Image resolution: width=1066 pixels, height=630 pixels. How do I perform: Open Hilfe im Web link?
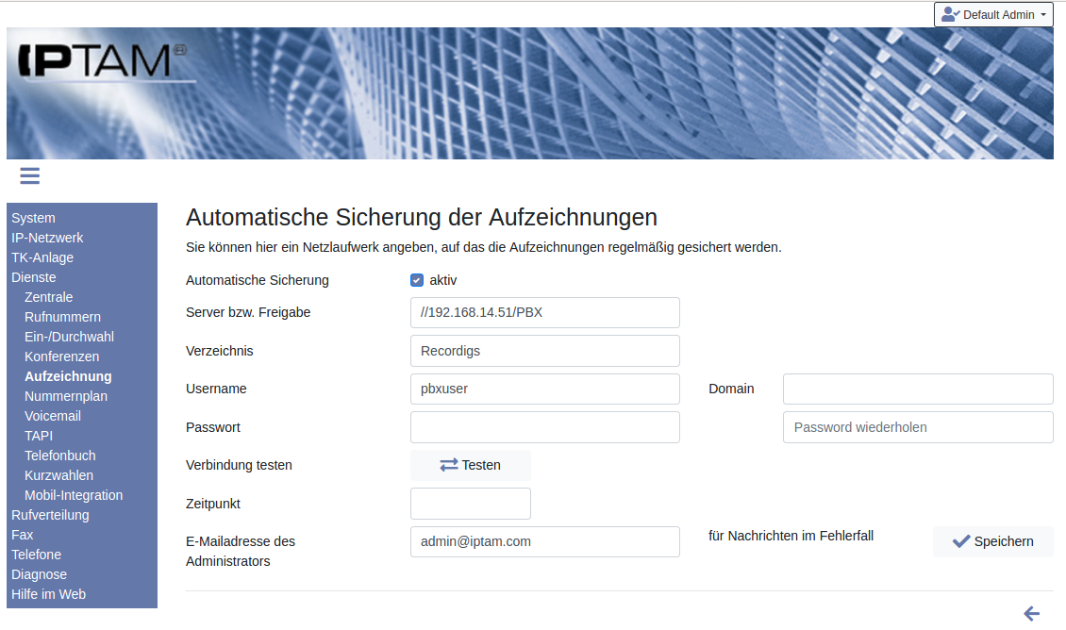[x=48, y=594]
